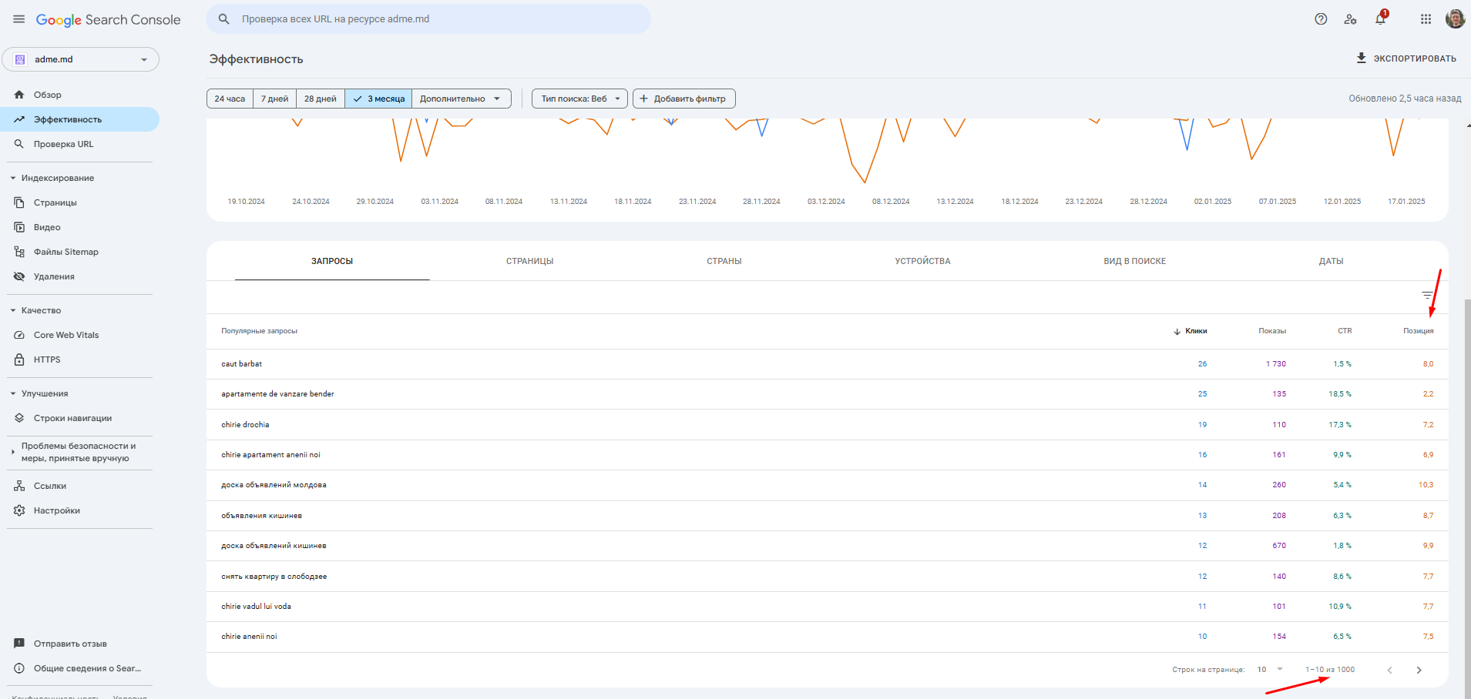Open the notifications bell
Viewport: 1471px width, 699px height.
1380,19
